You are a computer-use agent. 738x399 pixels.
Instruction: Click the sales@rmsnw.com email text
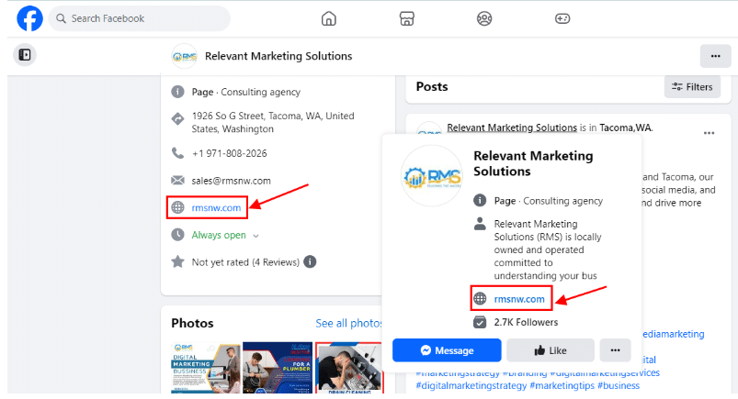click(x=231, y=181)
